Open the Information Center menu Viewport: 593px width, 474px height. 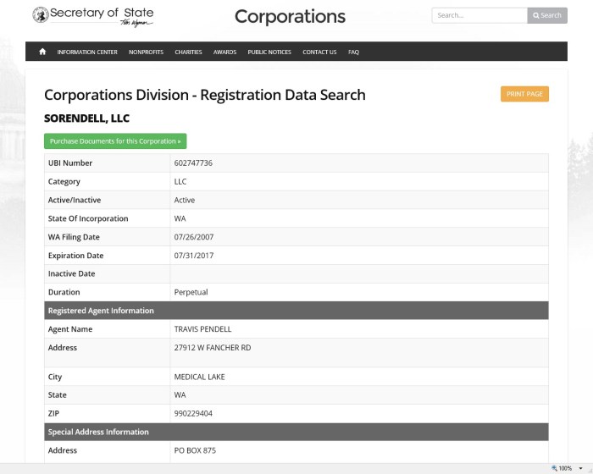point(87,52)
